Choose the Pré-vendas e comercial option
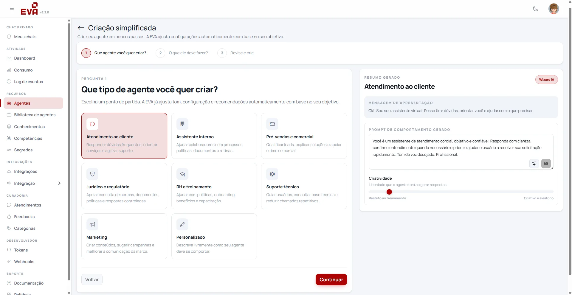This screenshot has height=295, width=572. point(304,136)
